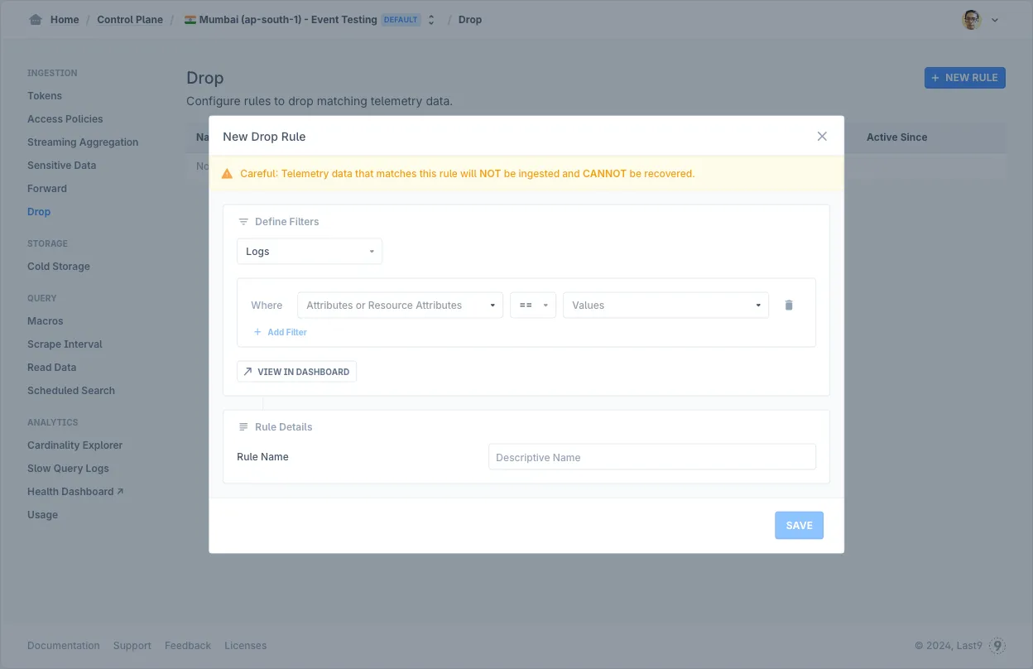Open the Logs telemetry type dropdown
Screen dimensions: 1033x669
310,252
